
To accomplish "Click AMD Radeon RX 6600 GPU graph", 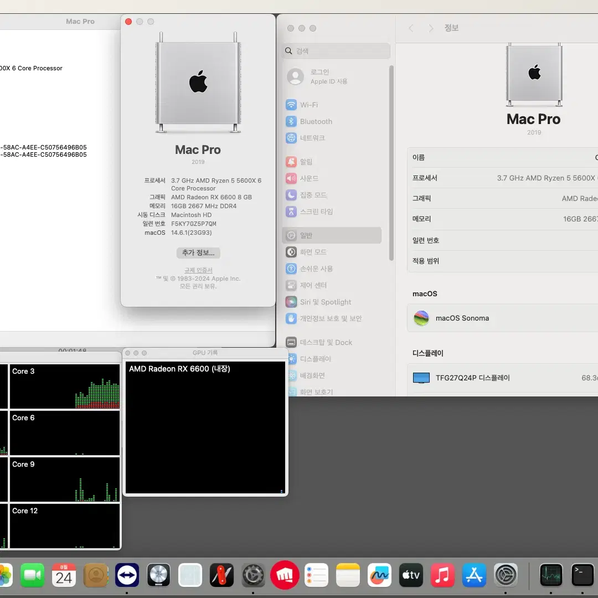I will 205,427.
